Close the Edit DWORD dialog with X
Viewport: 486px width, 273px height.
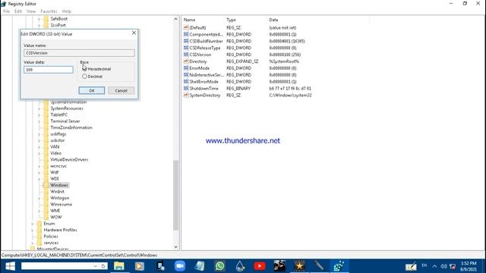pyautogui.click(x=134, y=33)
